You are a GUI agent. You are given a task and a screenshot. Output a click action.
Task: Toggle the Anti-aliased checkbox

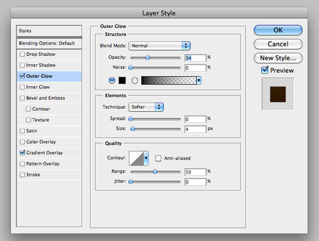[158, 158]
